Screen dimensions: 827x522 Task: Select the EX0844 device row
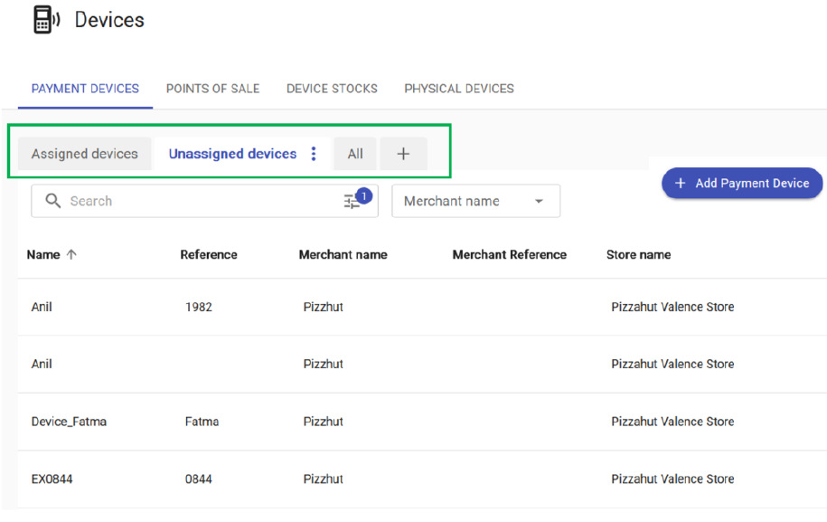52,479
